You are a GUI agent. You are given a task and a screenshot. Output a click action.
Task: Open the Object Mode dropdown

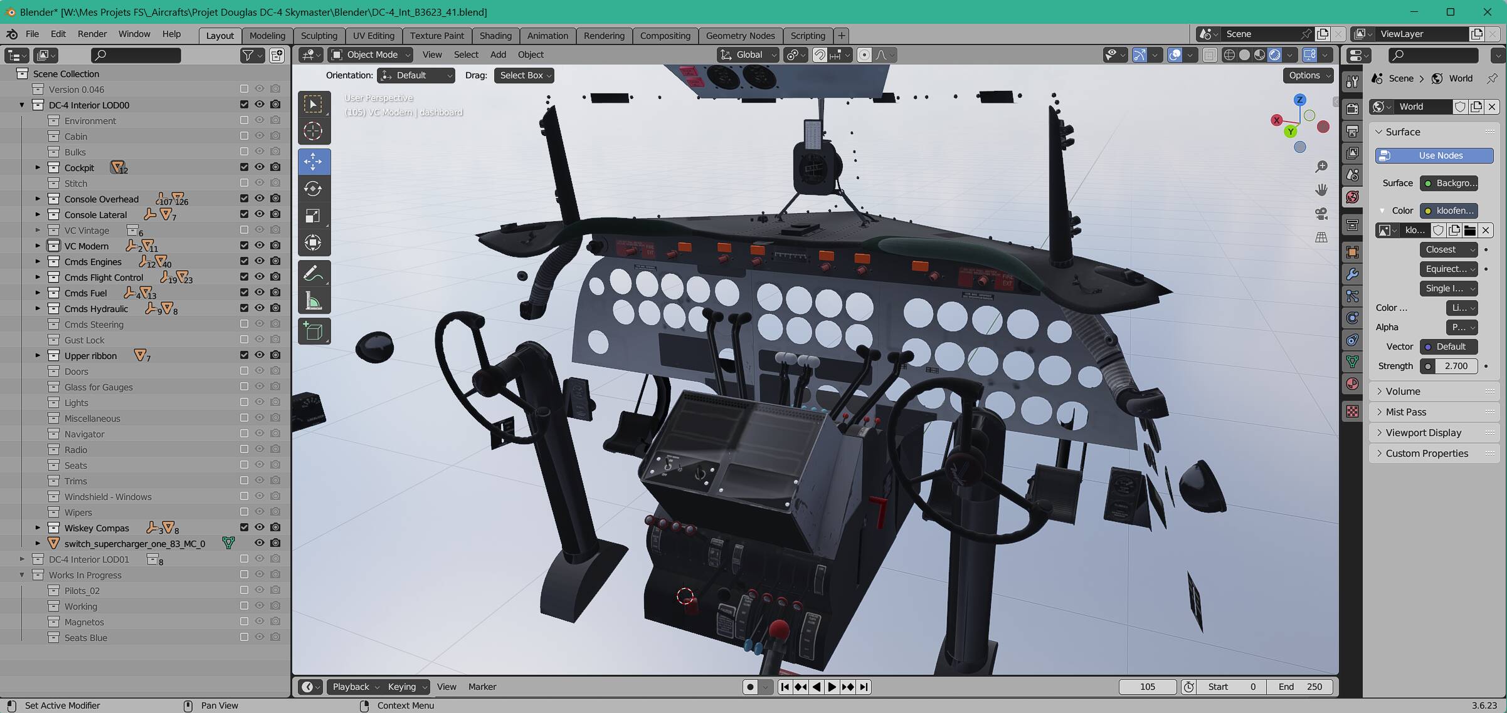tap(371, 55)
